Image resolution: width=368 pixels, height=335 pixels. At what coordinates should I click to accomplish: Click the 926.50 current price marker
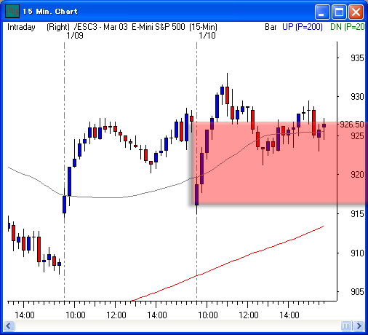point(352,125)
